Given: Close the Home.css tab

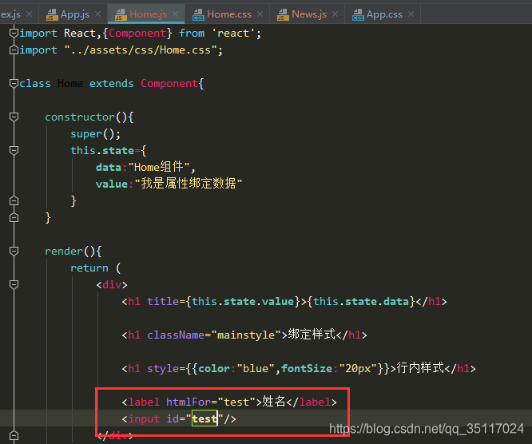Looking at the screenshot, I should [x=260, y=14].
